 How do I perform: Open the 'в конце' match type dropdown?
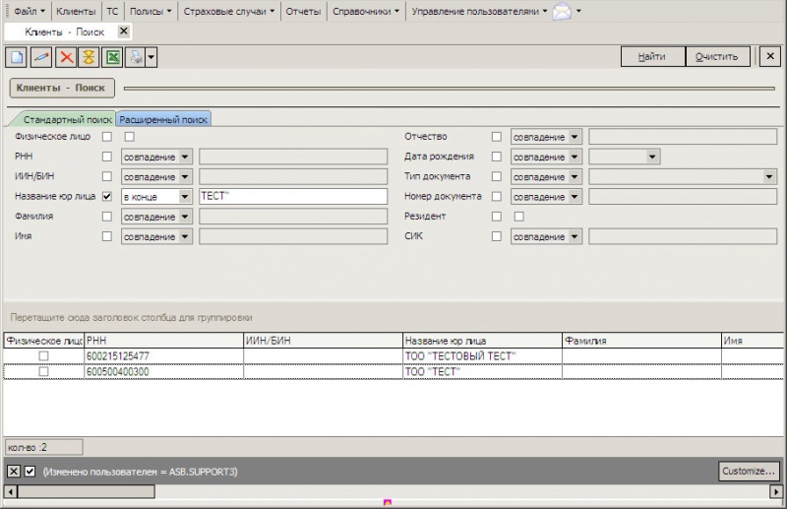click(x=185, y=197)
